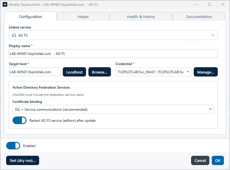Click the Cancel button

tap(200, 160)
